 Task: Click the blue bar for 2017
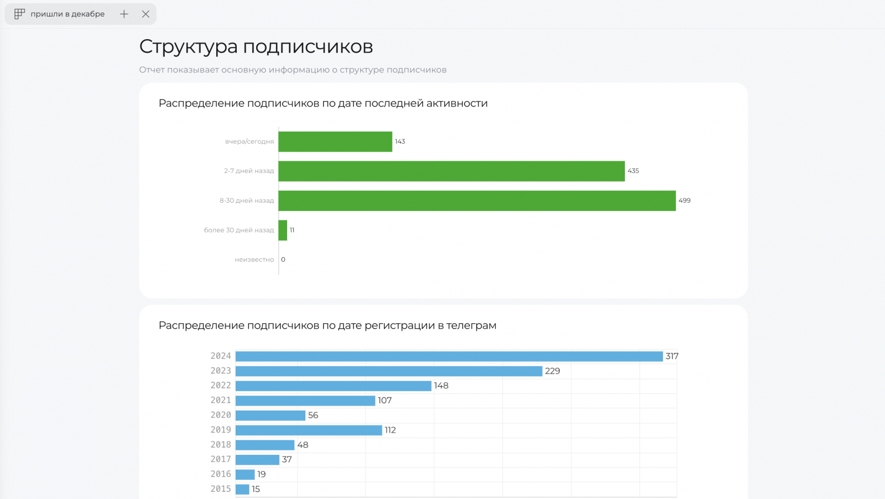pyautogui.click(x=257, y=460)
